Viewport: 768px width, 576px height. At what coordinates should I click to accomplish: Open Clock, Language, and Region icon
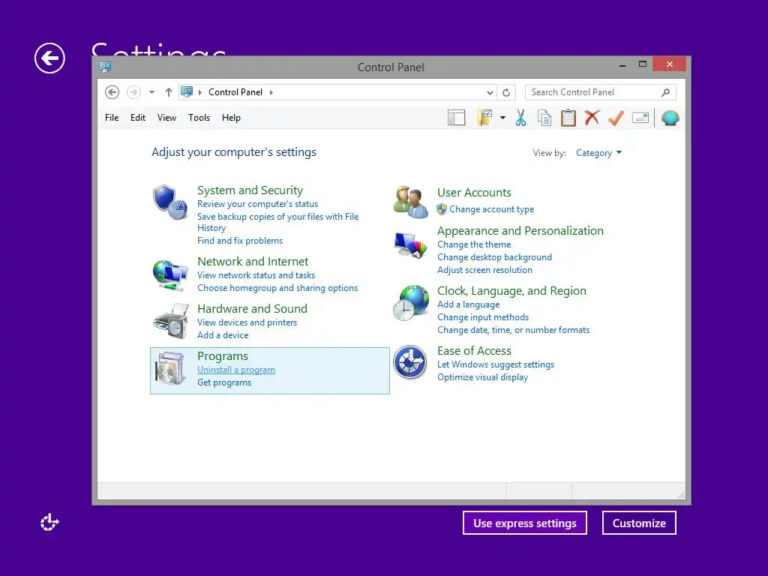pos(410,303)
